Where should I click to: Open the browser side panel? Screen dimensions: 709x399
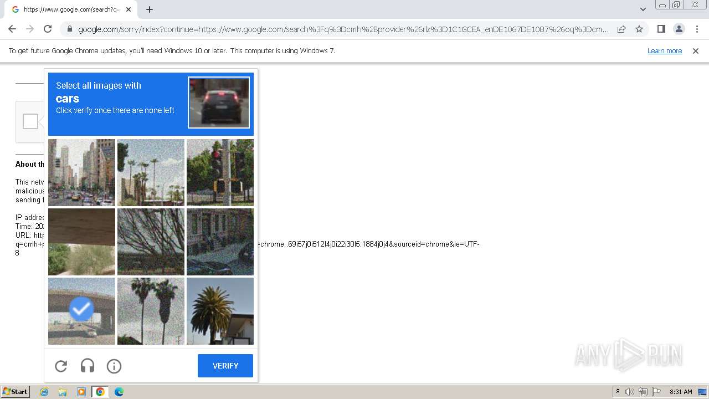click(x=661, y=29)
